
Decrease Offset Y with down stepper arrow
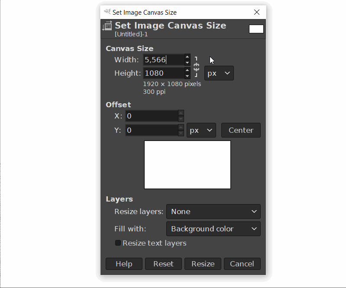tap(181, 133)
